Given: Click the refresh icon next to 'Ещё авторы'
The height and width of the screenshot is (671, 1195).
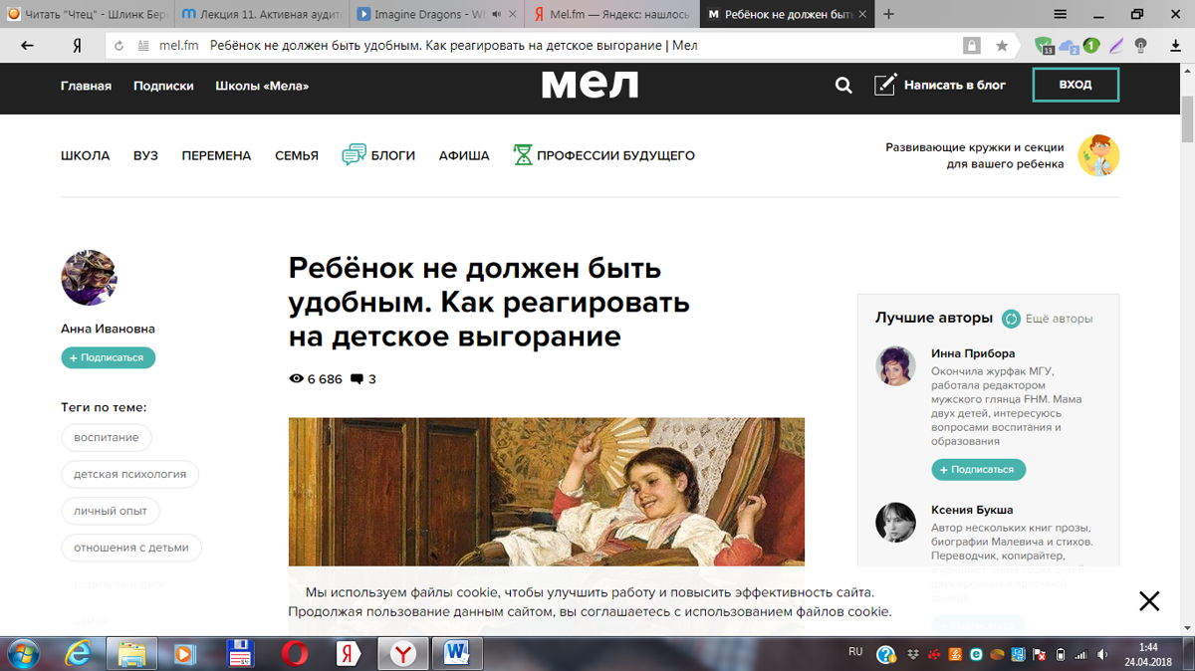Looking at the screenshot, I should tap(1011, 319).
